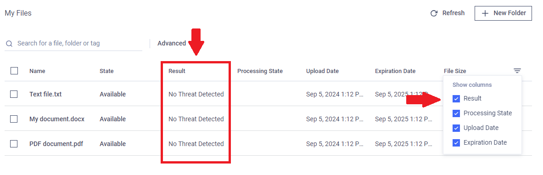Viewport: 543px width, 175px height.
Task: Uncheck the Processing State column option
Action: click(456, 113)
